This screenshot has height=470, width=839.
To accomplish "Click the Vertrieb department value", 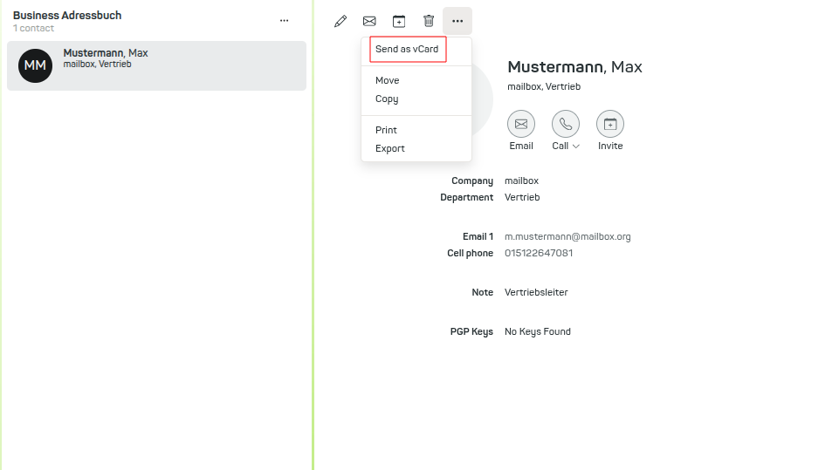I will (522, 197).
